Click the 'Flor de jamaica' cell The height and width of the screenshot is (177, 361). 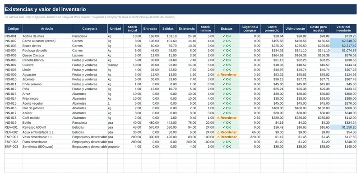point(47,108)
